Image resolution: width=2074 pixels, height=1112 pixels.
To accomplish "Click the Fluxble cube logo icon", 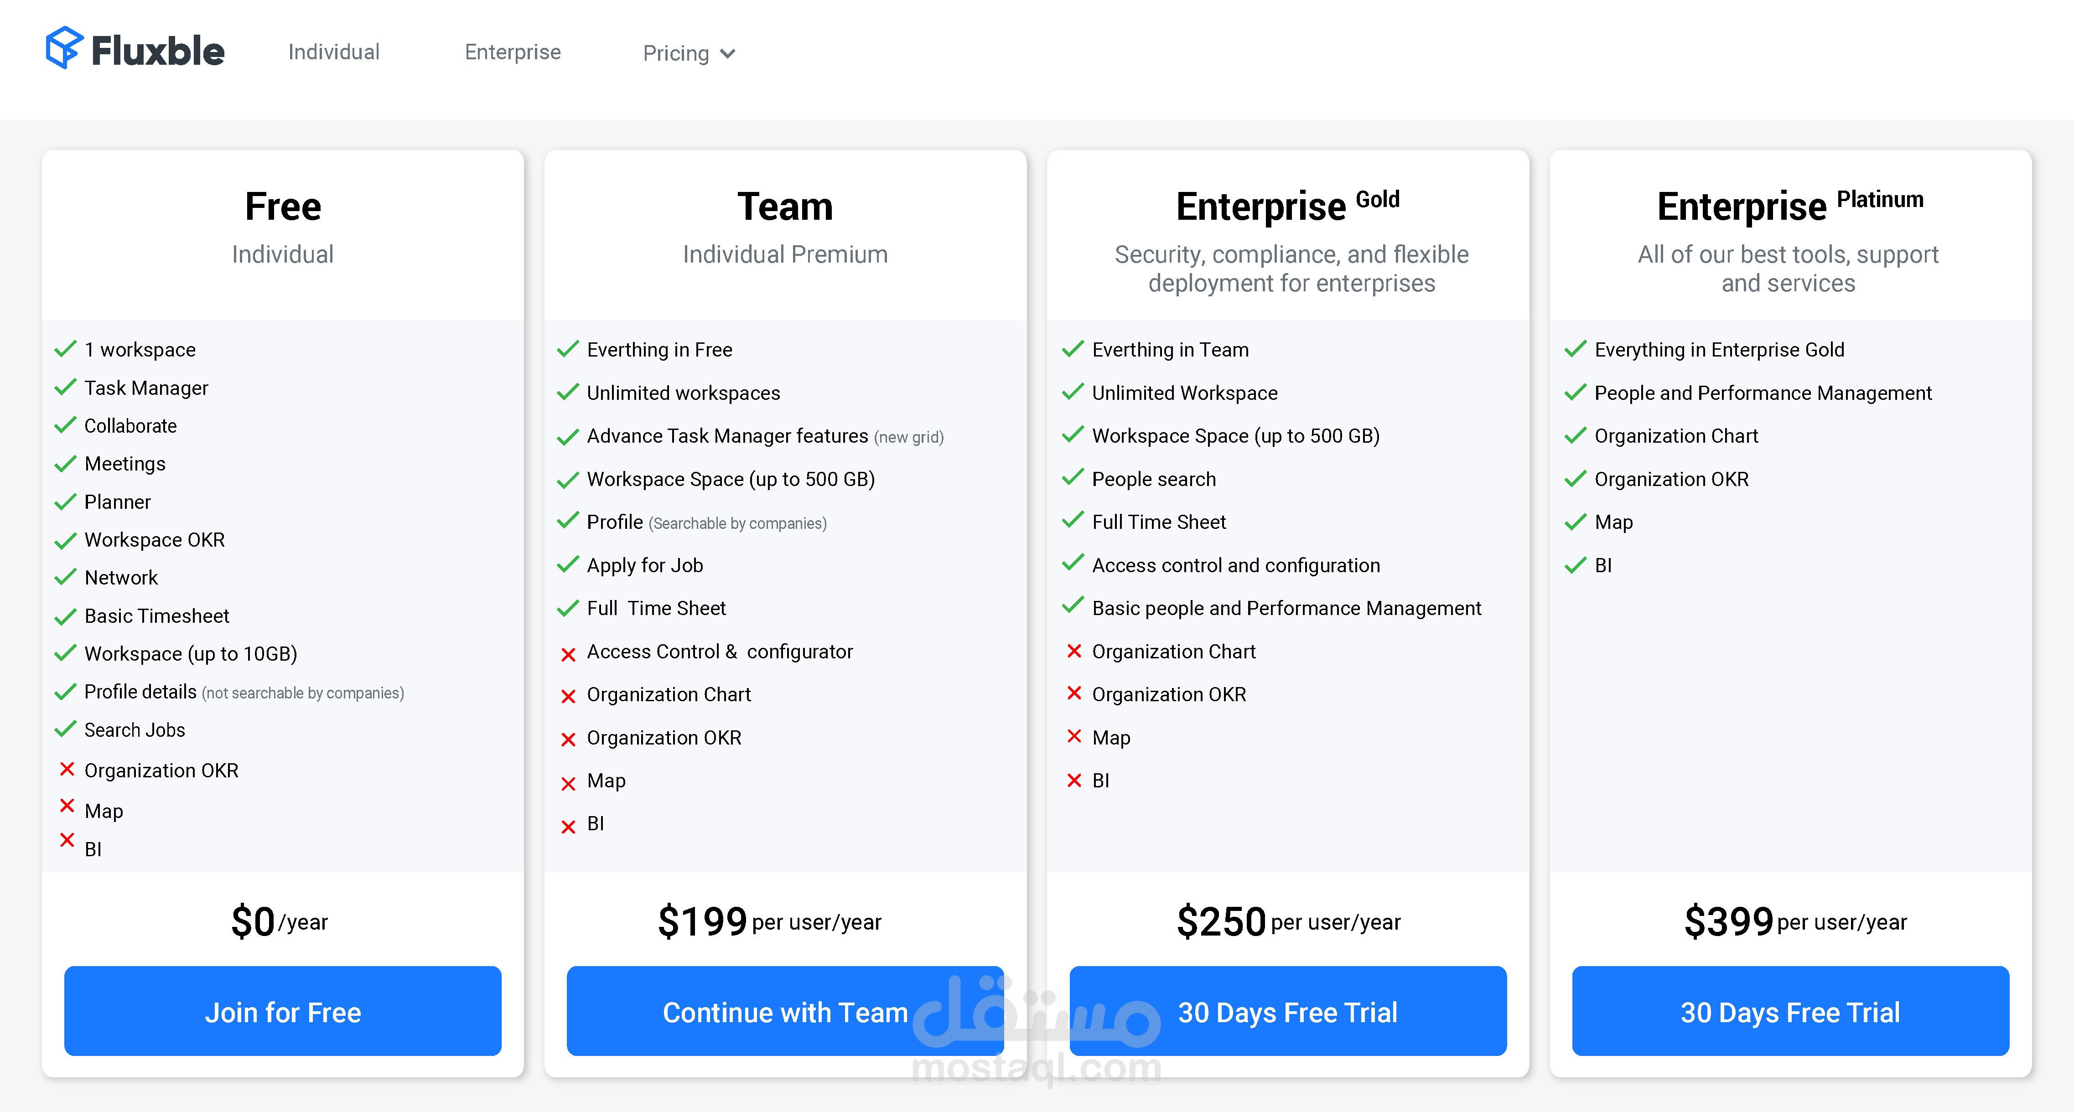I will [63, 48].
